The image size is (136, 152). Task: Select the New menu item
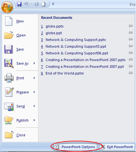click(20, 21)
